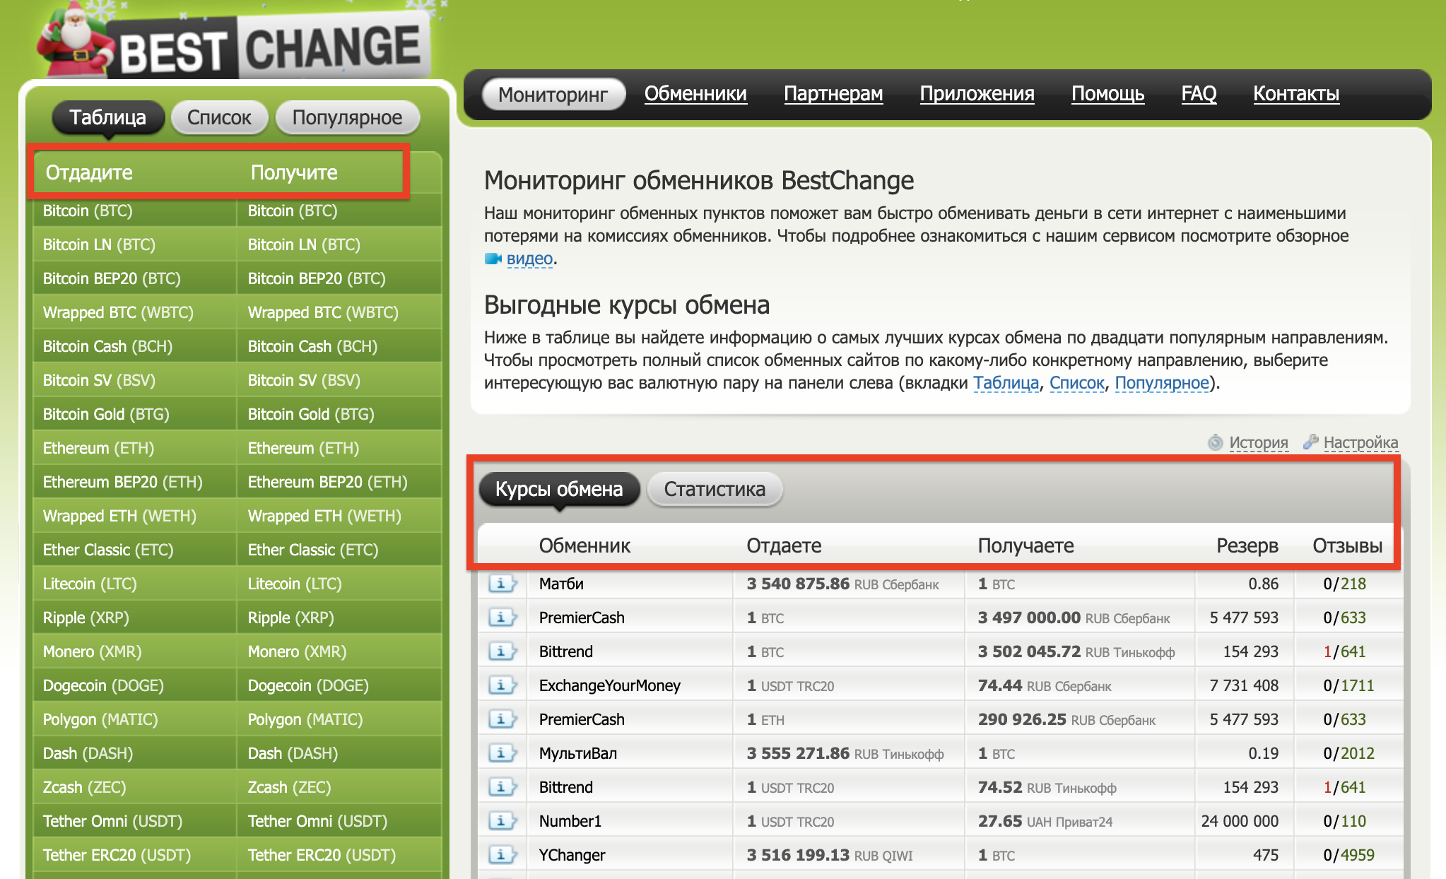Click the МультиВал exchanger name
Image resolution: width=1446 pixels, height=879 pixels.
tap(578, 753)
